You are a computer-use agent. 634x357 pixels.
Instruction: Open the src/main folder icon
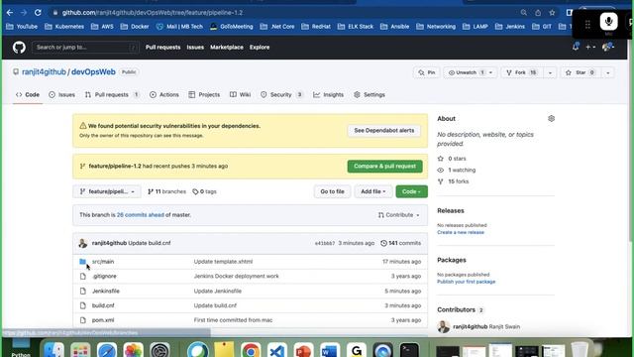coord(83,262)
